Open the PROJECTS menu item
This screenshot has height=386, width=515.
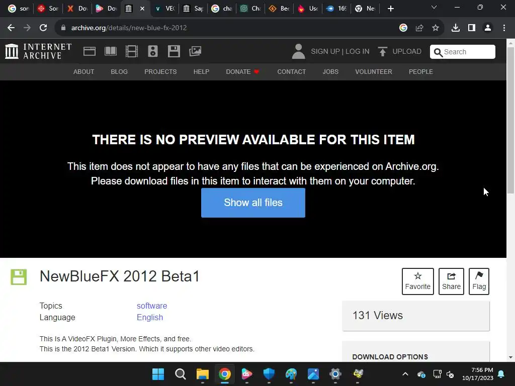(160, 71)
